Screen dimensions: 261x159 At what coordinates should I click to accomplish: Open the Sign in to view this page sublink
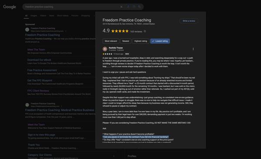pyautogui.click(x=41, y=135)
